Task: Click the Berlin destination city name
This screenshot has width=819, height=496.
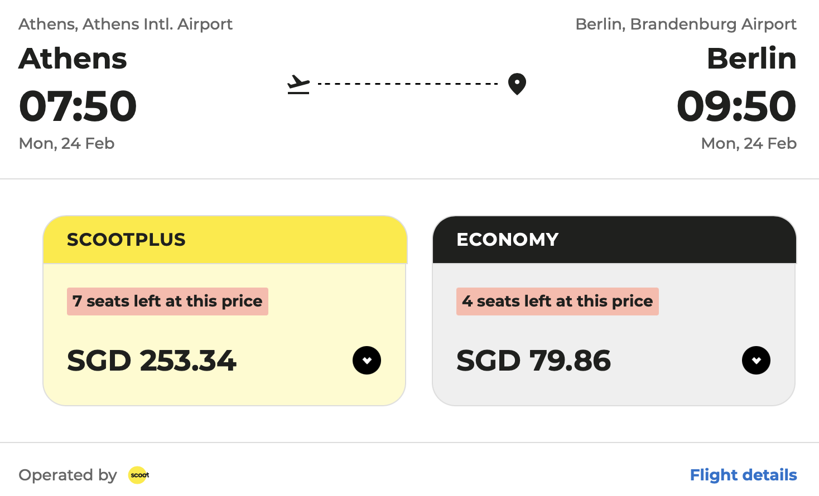Action: 751,59
